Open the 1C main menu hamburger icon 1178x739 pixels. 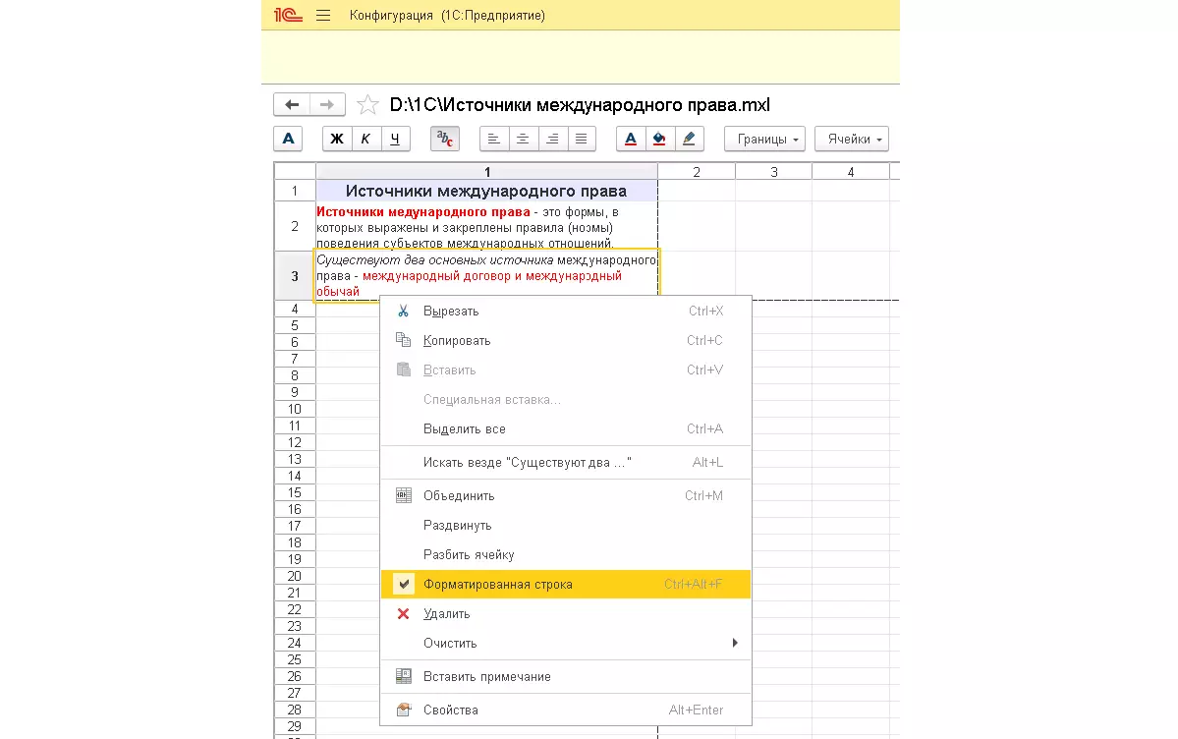(323, 15)
